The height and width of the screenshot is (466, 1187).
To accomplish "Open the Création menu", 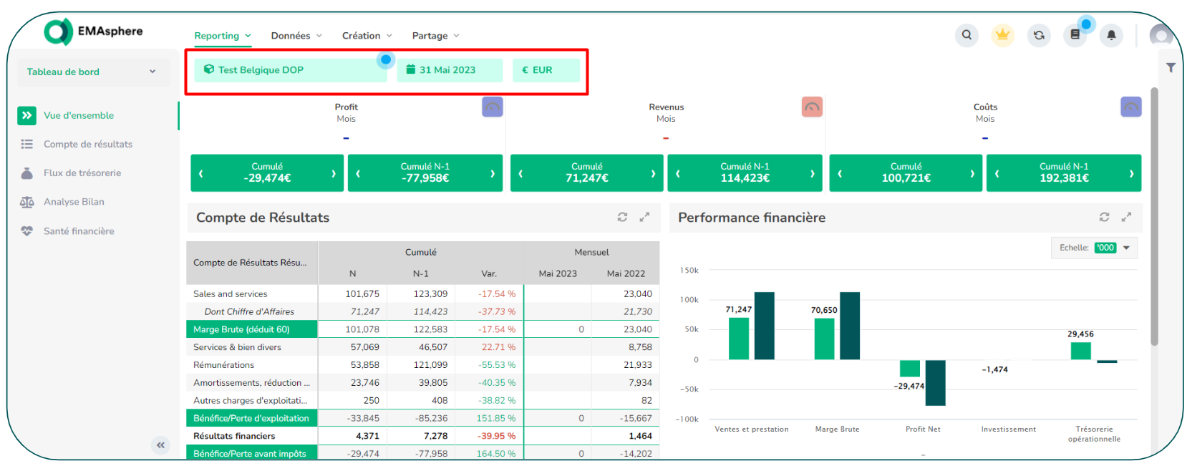I will [x=367, y=36].
